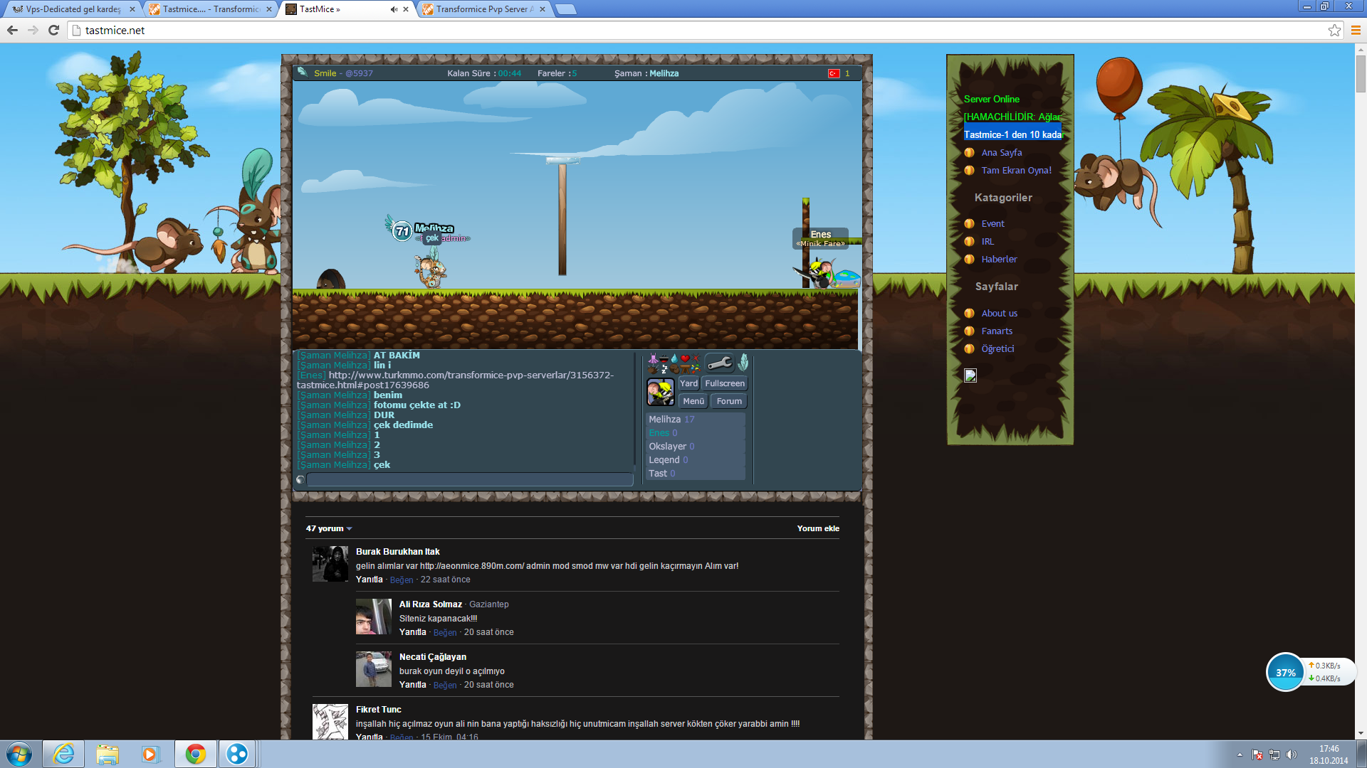The image size is (1367, 768).
Task: Go forward to the next page
Action: click(x=33, y=30)
